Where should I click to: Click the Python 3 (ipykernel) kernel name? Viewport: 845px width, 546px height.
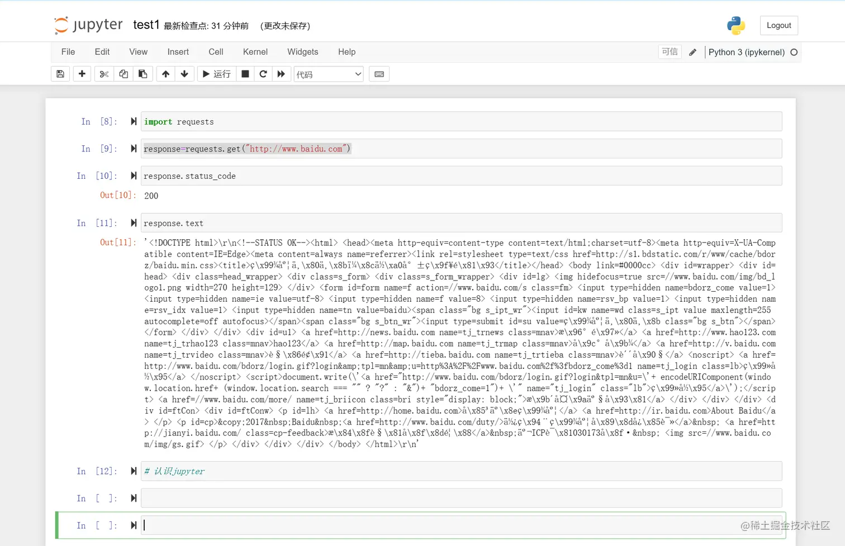coord(747,52)
